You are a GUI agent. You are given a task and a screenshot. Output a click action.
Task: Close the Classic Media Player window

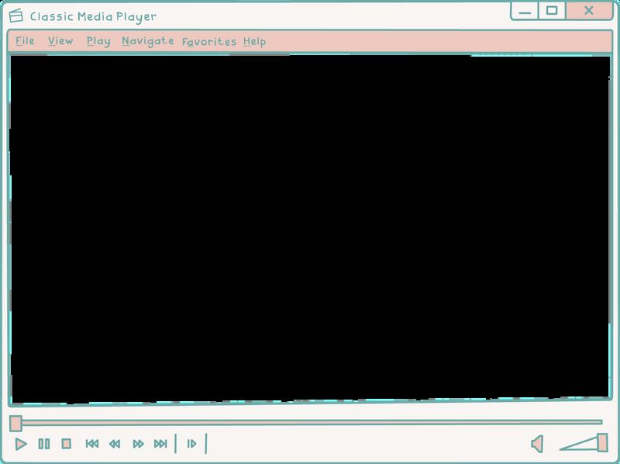[x=589, y=11]
